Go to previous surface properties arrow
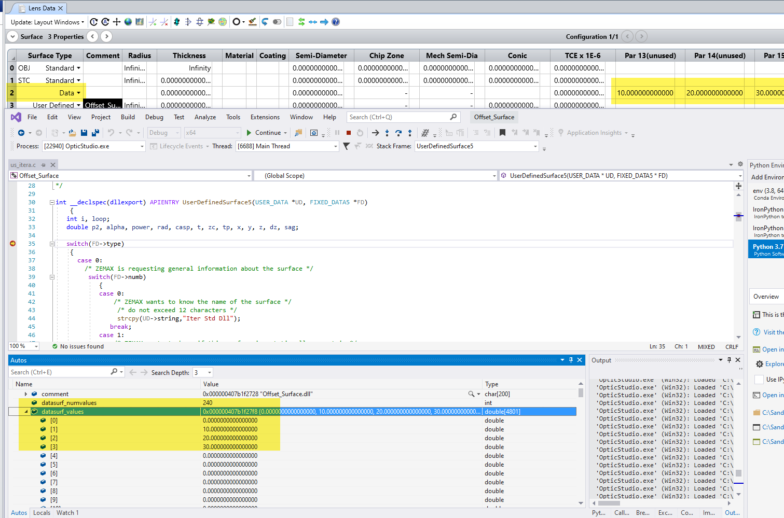 [92, 36]
